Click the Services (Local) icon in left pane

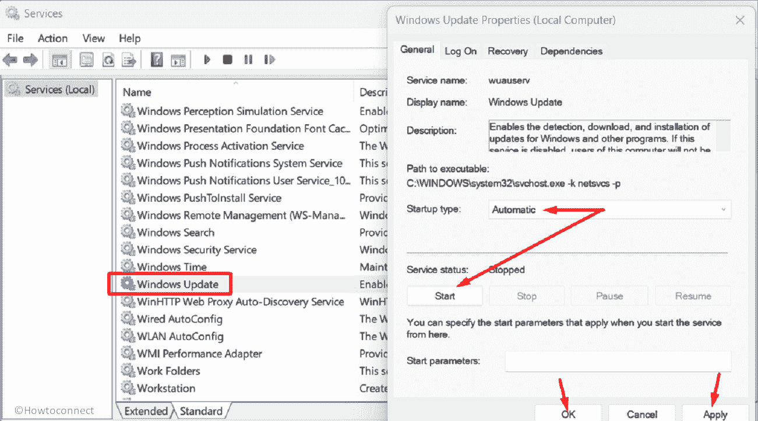(x=13, y=89)
